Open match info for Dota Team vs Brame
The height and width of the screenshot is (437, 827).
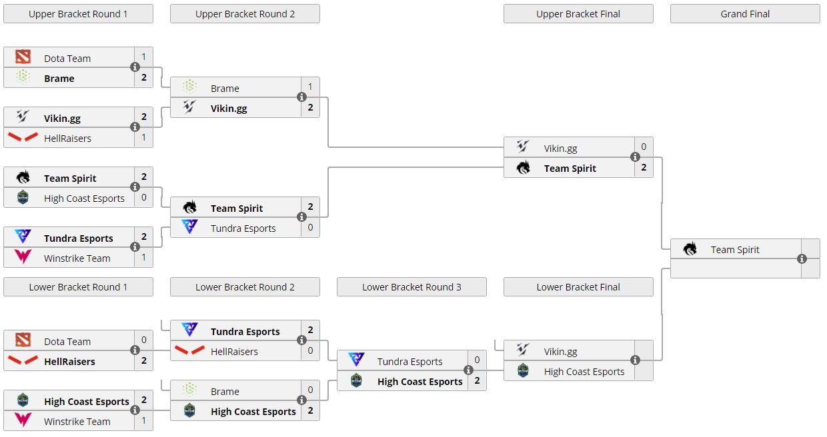(135, 67)
